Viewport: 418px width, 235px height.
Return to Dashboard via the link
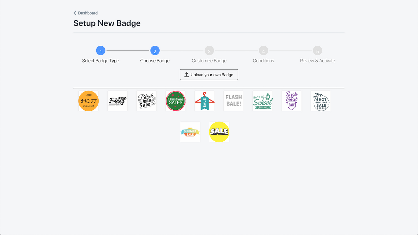88,13
